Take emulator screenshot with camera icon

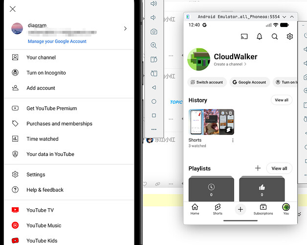click(153, 32)
